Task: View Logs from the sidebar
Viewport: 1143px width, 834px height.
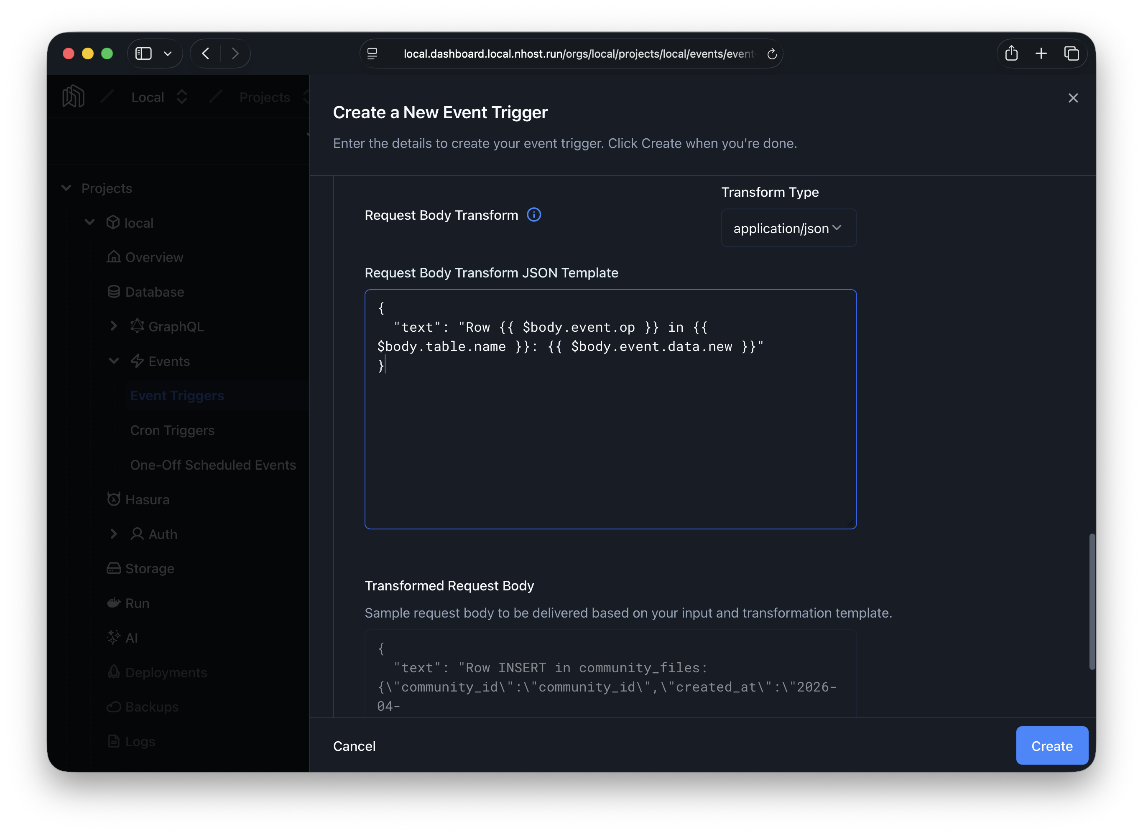Action: click(x=140, y=741)
